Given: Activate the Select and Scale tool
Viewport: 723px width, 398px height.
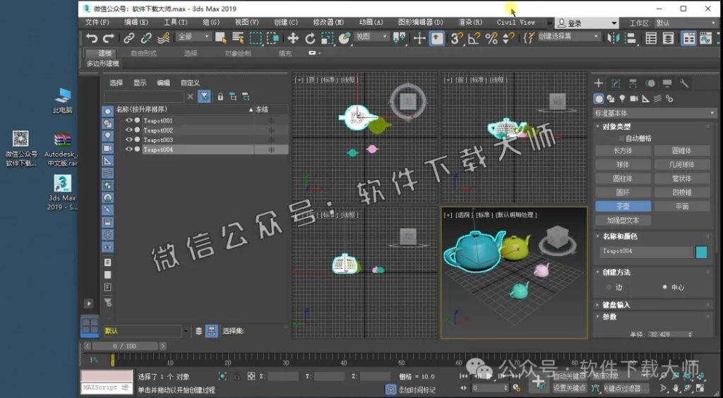Looking at the screenshot, I should click(x=327, y=38).
